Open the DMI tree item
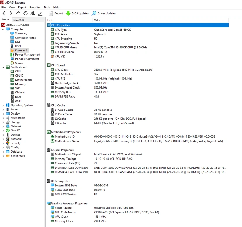 pyautogui.click(x=18, y=42)
